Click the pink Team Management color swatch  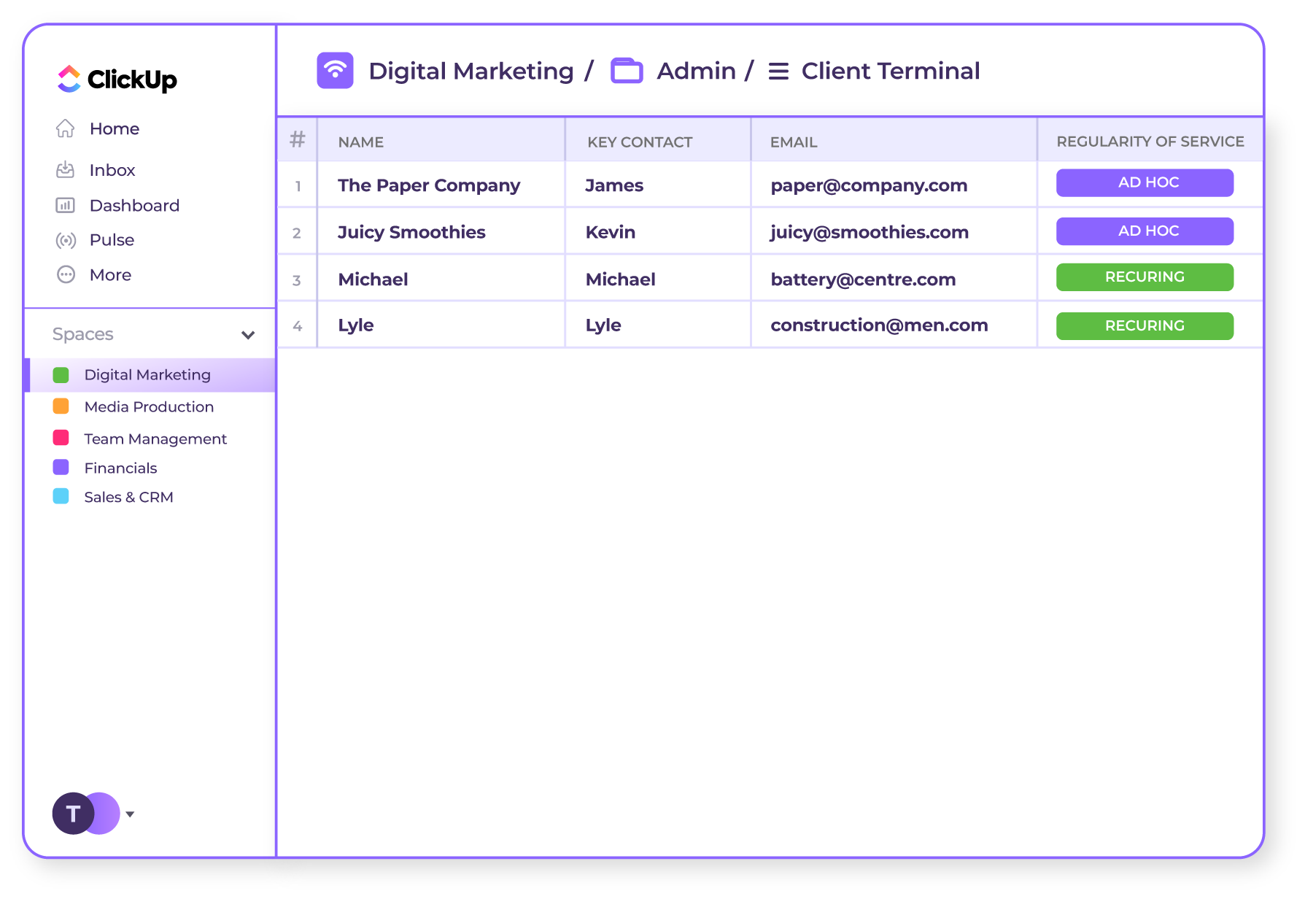(x=61, y=438)
